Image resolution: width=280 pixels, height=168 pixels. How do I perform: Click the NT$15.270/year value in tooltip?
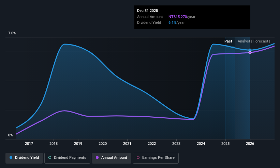point(182,17)
